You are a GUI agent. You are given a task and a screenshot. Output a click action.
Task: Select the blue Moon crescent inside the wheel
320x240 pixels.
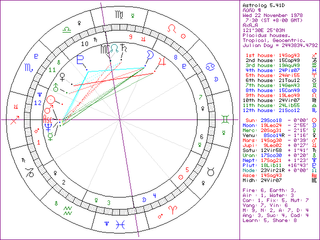(148, 54)
